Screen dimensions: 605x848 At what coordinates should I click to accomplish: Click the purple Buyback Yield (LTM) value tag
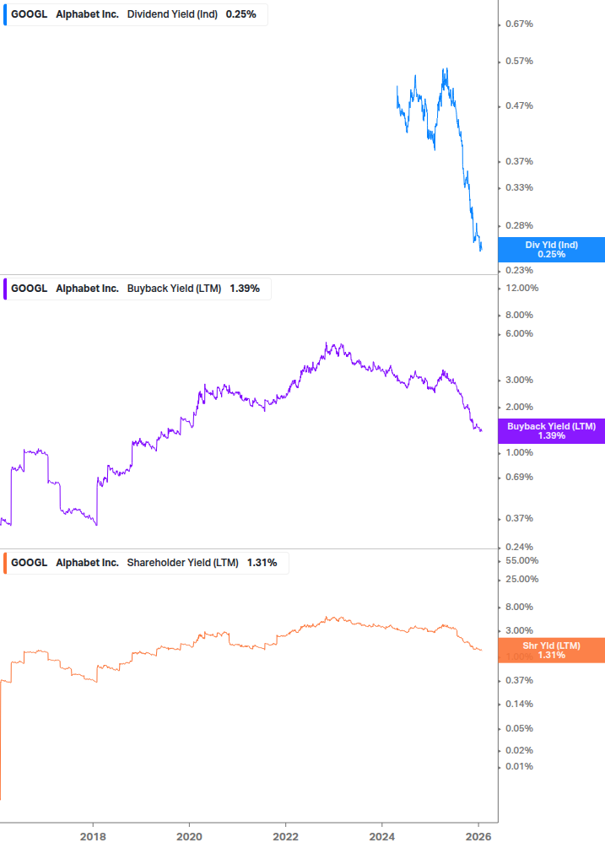pyautogui.click(x=551, y=431)
